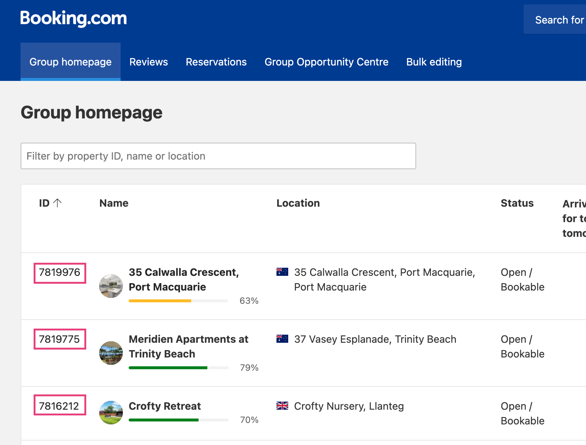Click Open / Bookable status for Meridien Apartments
Image resolution: width=586 pixels, height=445 pixels.
click(x=522, y=346)
